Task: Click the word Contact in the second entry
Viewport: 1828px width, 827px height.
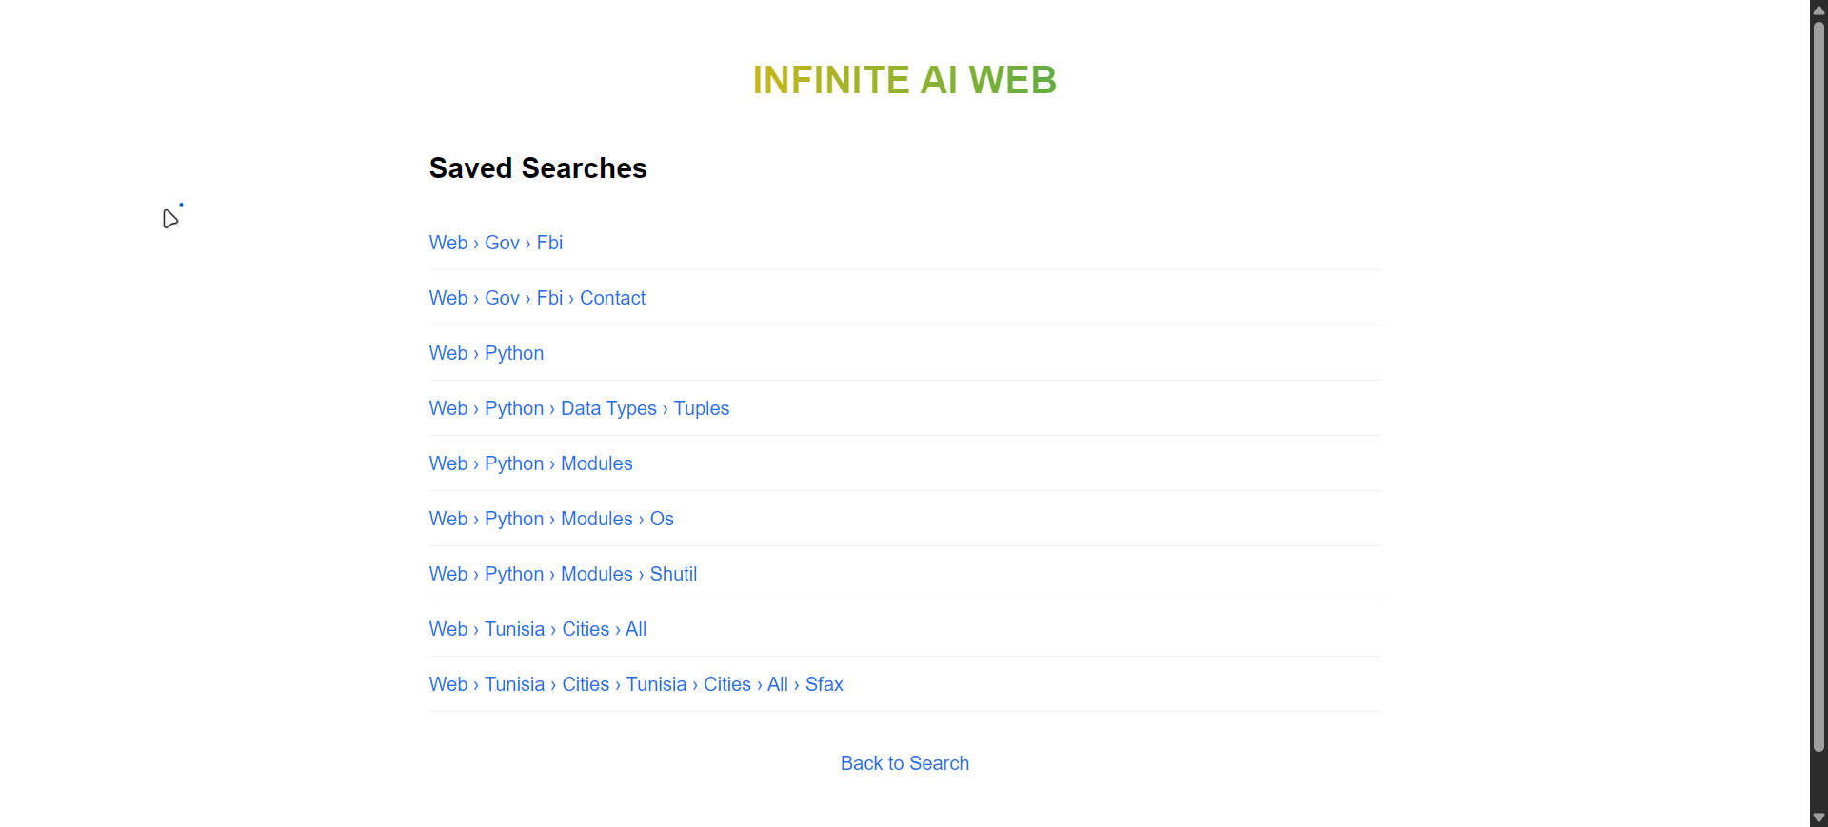Action: tap(613, 298)
